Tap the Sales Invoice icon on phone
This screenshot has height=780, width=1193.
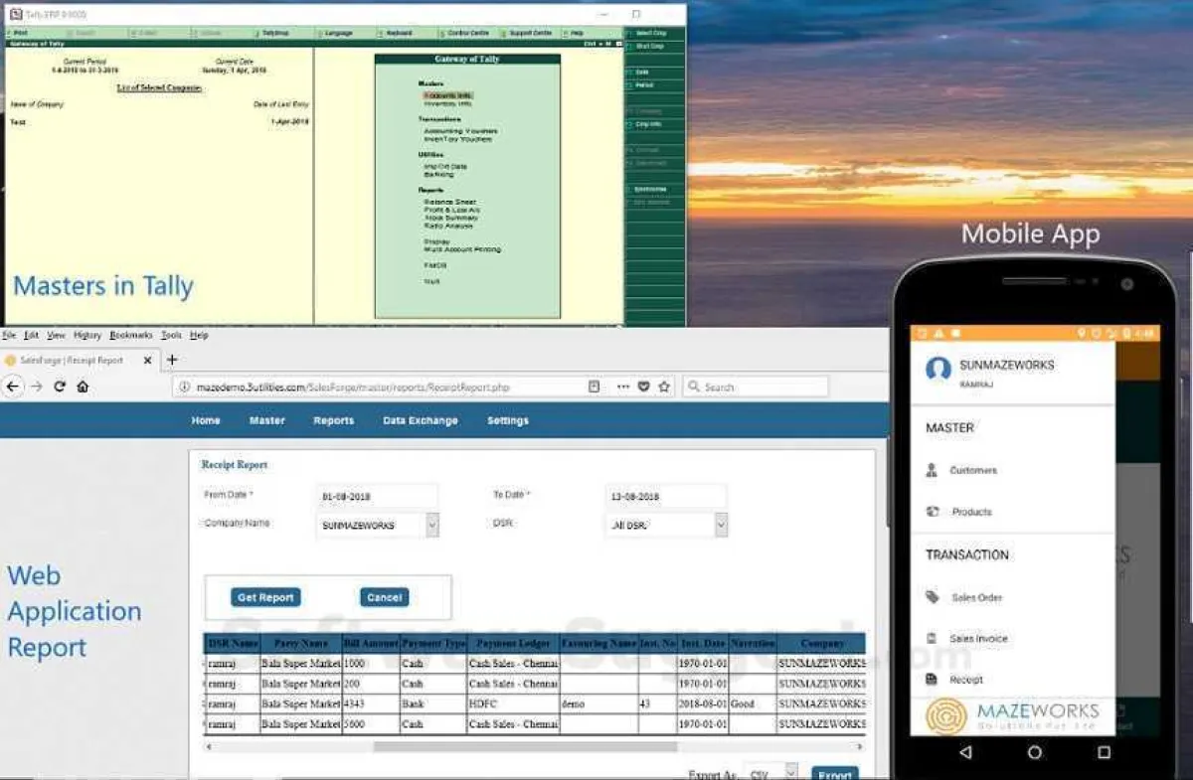pyautogui.click(x=932, y=638)
